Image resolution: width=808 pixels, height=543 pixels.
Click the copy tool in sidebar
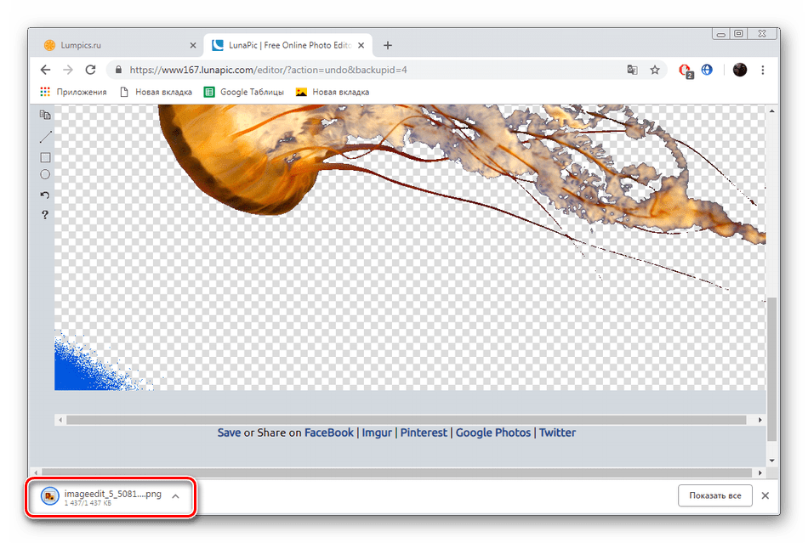click(x=46, y=115)
